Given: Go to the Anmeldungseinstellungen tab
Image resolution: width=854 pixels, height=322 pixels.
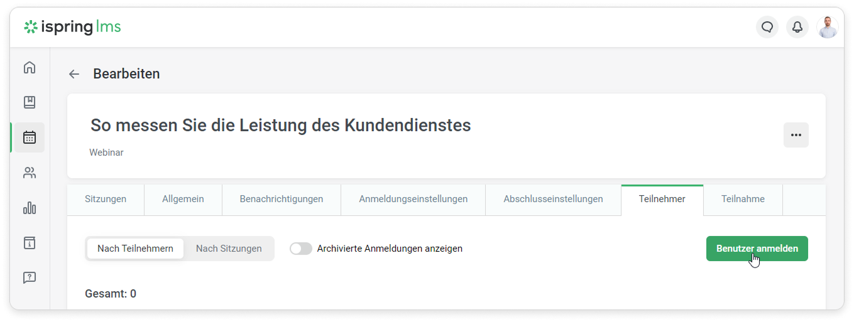Looking at the screenshot, I should click(413, 199).
